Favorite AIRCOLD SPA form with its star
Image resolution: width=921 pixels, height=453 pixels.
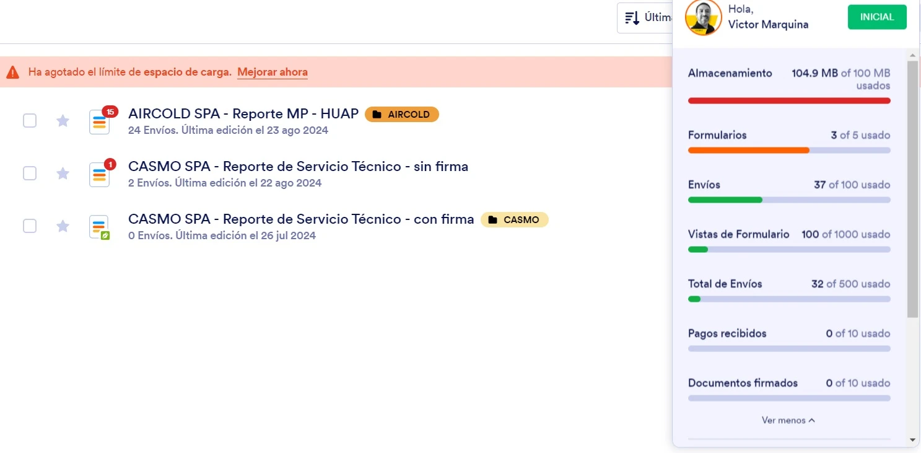tap(62, 120)
